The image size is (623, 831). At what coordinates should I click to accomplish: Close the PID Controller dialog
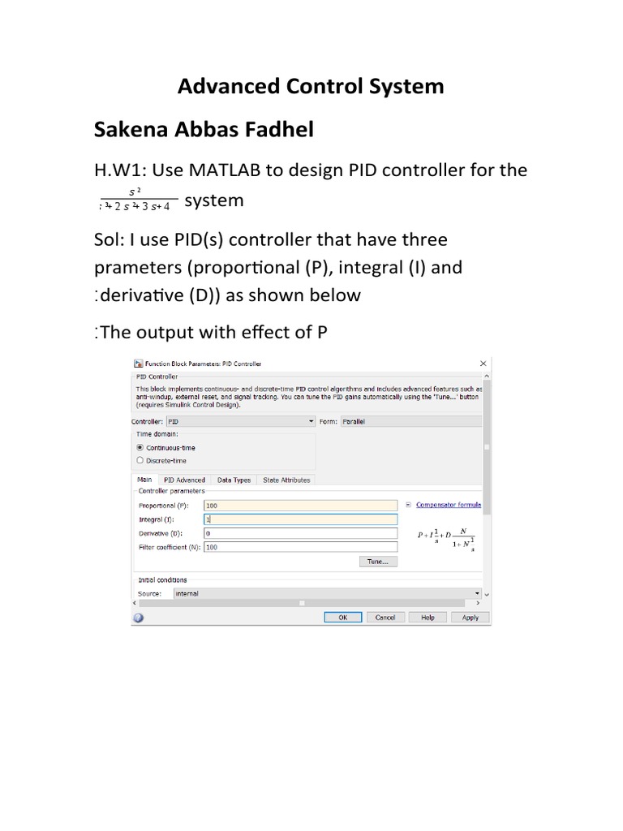(483, 364)
